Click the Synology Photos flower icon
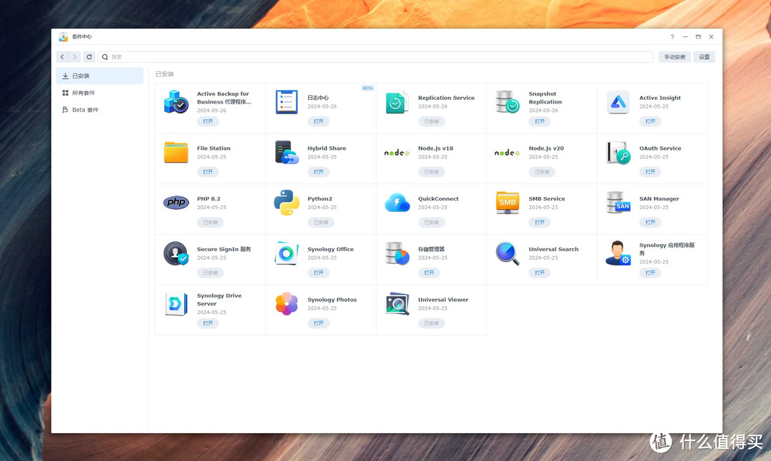Image resolution: width=771 pixels, height=461 pixels. point(286,303)
